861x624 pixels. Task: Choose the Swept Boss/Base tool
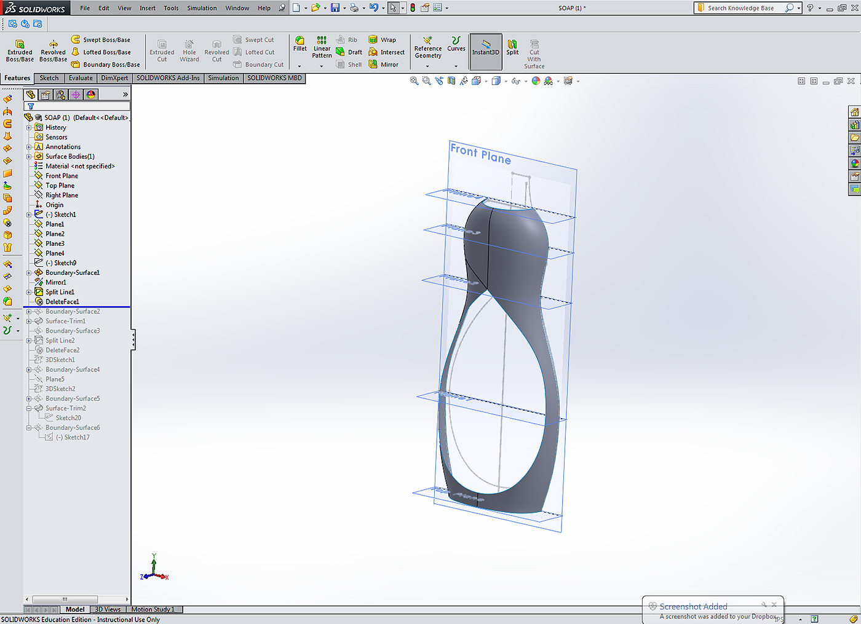[x=101, y=40]
